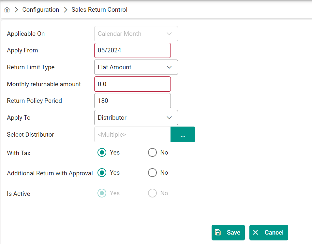
Task: Click the Return Policy Period field
Action: click(x=132, y=101)
